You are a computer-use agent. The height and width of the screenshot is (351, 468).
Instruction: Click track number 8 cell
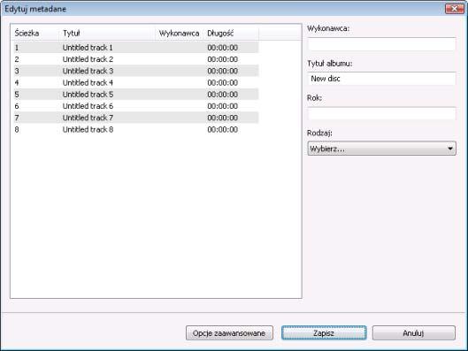(x=17, y=129)
